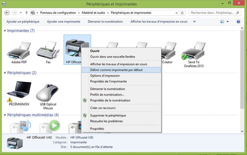Image resolution: width=247 pixels, height=155 pixels.
Task: Choose Options d'impression
Action: pos(121,76)
